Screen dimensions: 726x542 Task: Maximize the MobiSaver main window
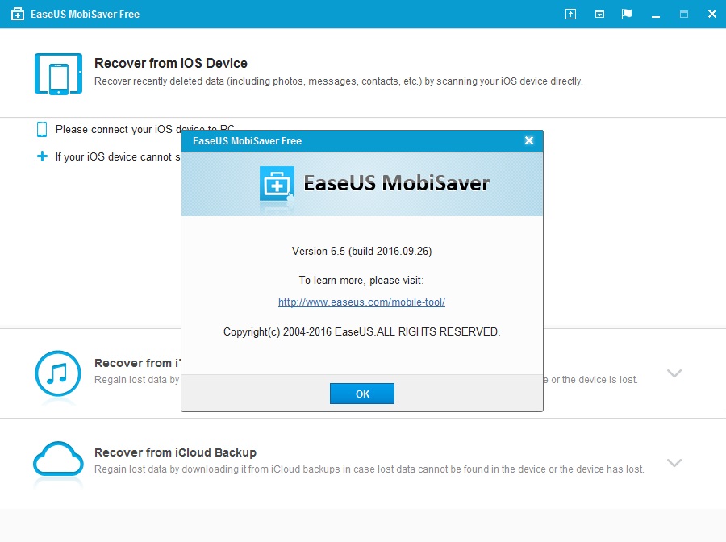[684, 15]
